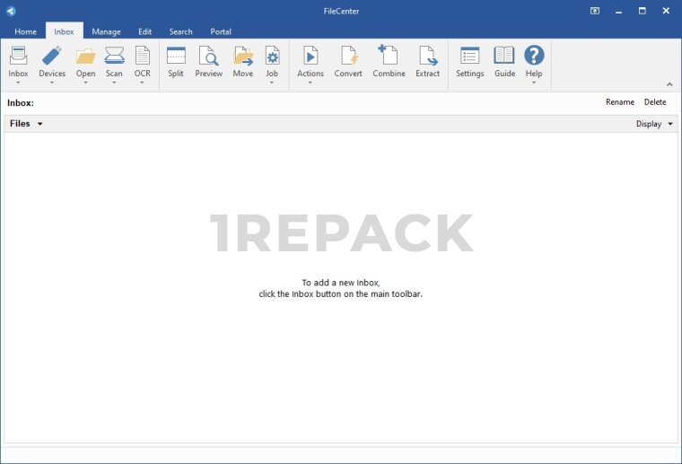
Task: Expand the Files dropdown arrow
Action: (39, 124)
